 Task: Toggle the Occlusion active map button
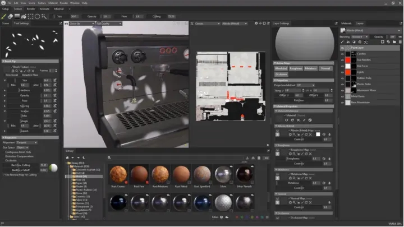(281, 75)
